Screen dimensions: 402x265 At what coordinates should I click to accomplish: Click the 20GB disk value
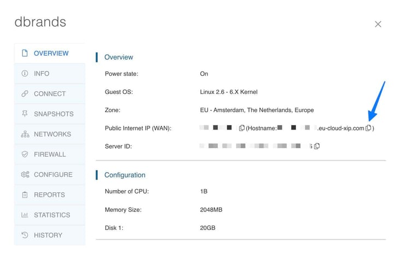[208, 228]
